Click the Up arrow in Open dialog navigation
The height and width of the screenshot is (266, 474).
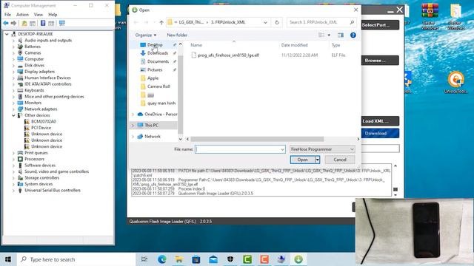pyautogui.click(x=161, y=22)
